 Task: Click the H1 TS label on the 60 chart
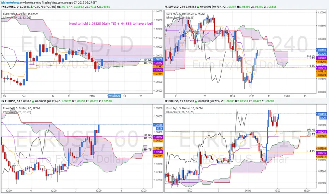coord(148,138)
